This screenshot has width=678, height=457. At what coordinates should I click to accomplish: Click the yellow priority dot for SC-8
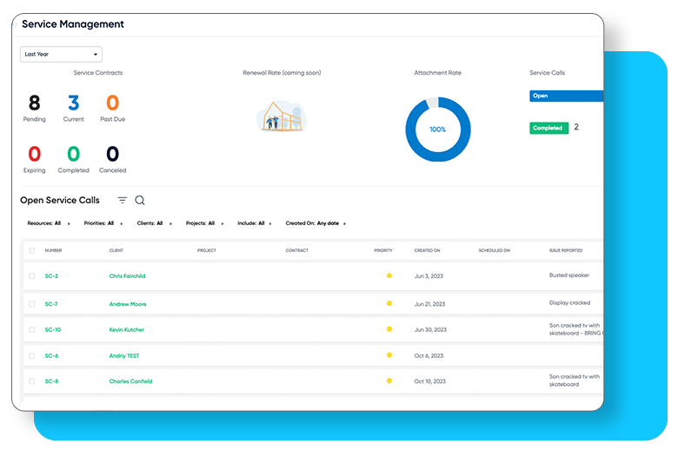point(389,381)
